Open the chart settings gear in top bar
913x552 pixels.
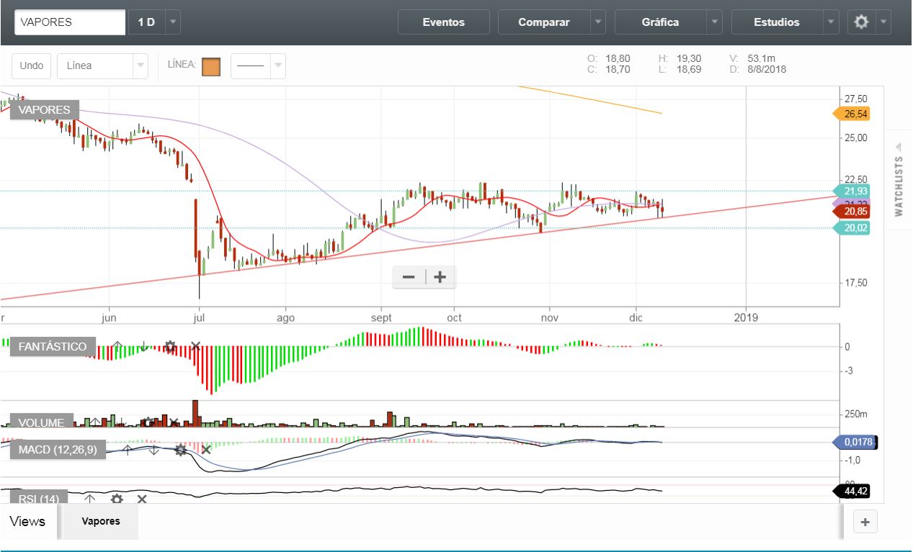(x=861, y=22)
